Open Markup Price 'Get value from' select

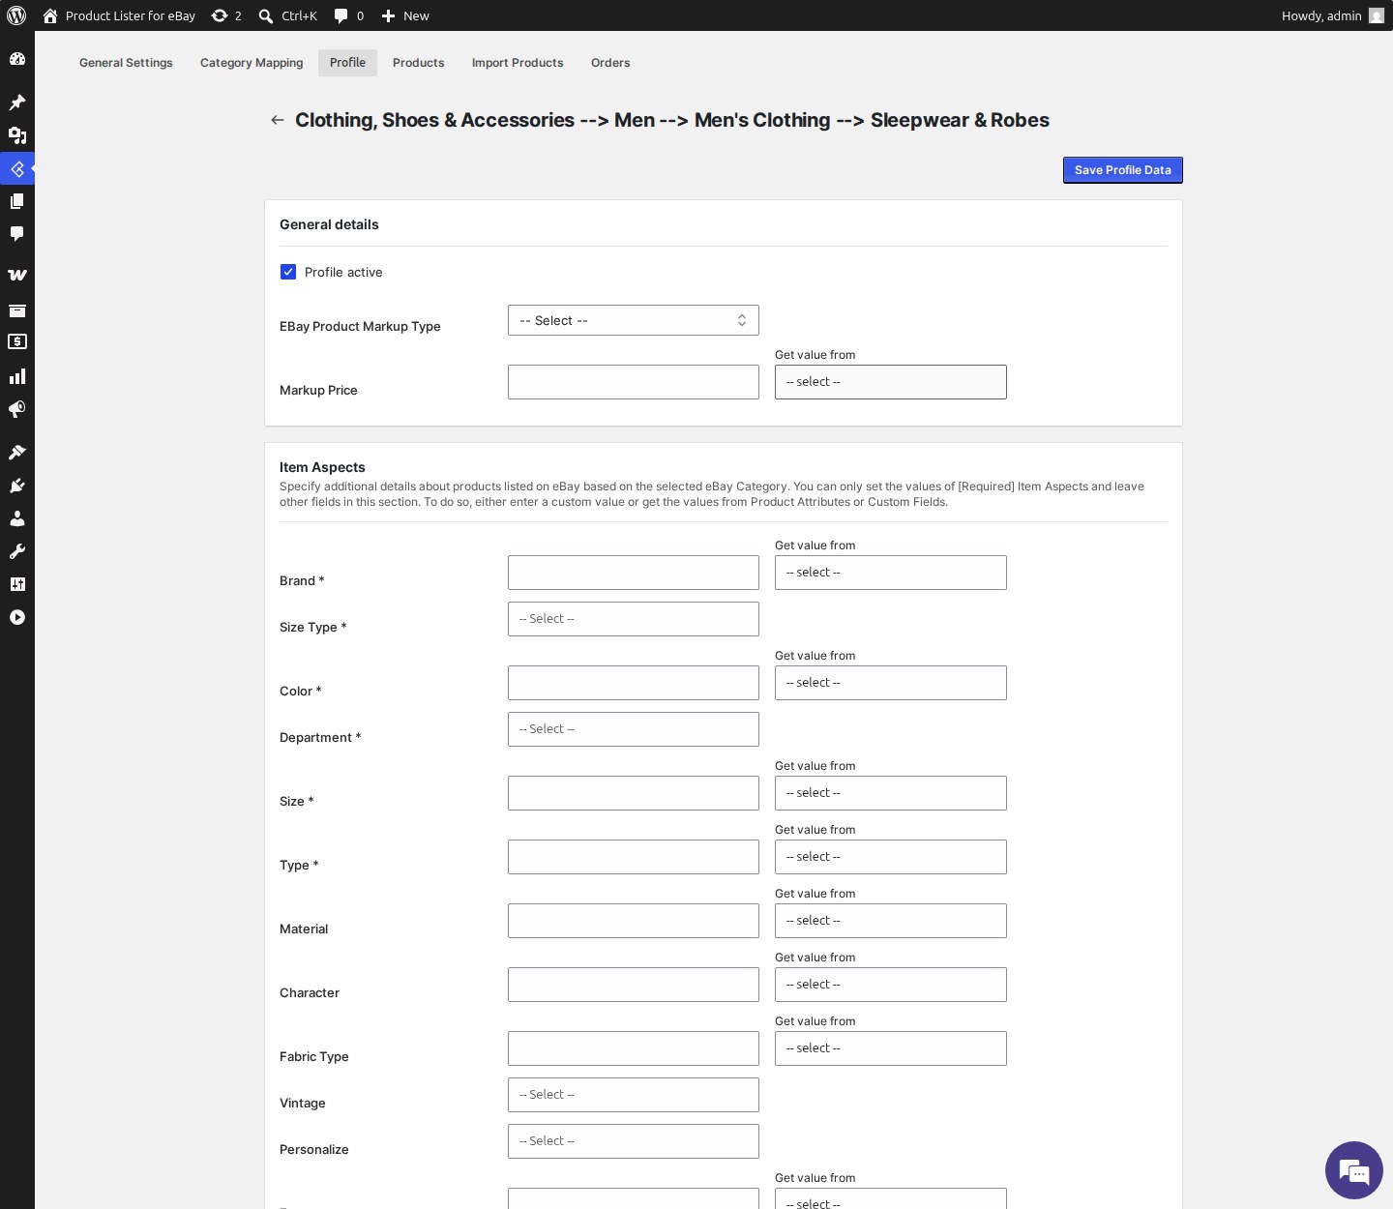891,382
